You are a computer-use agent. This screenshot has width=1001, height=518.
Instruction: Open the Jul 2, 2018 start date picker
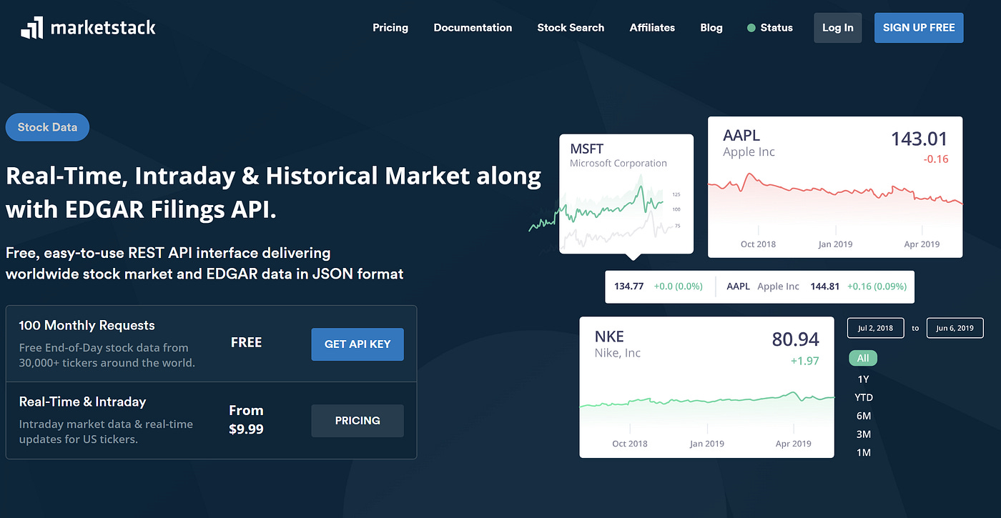tap(875, 328)
